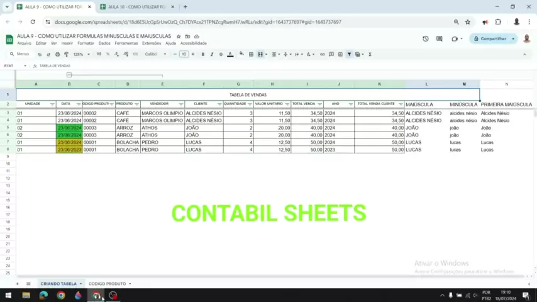Open the text color picker
Screen dimensions: 537x302
[230, 54]
